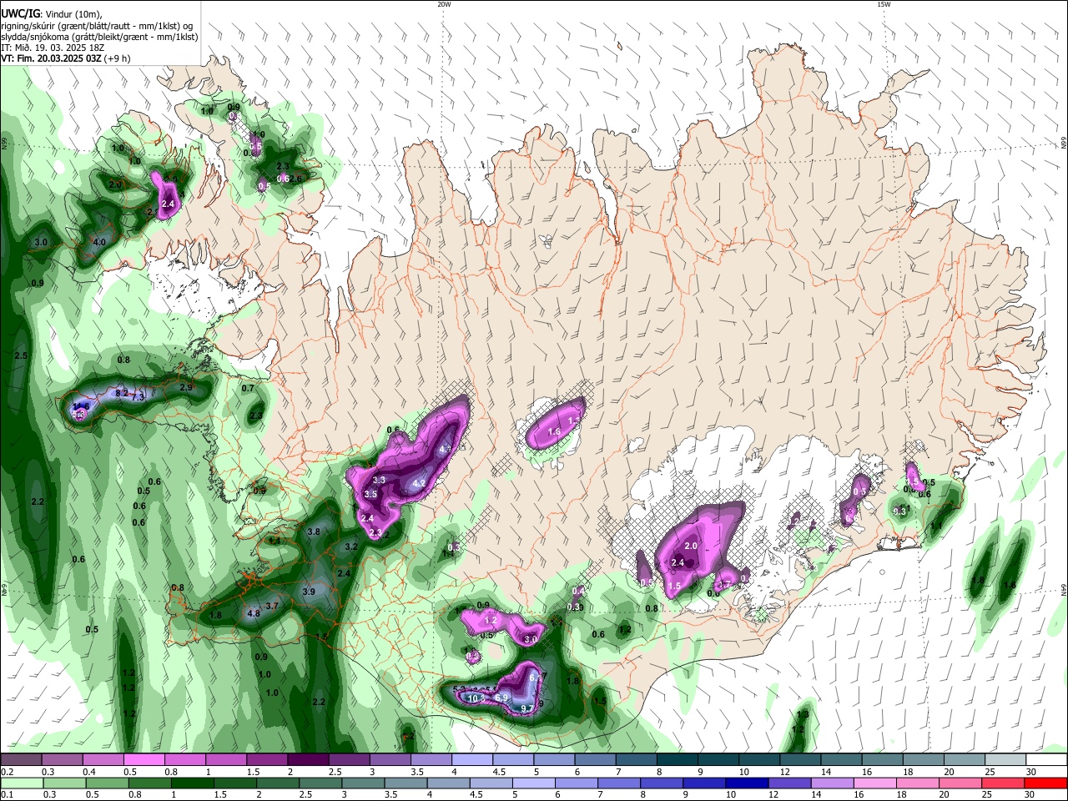
Task: Click the 8.2 rainfall value over Snæfellsnes
Action: (122, 393)
